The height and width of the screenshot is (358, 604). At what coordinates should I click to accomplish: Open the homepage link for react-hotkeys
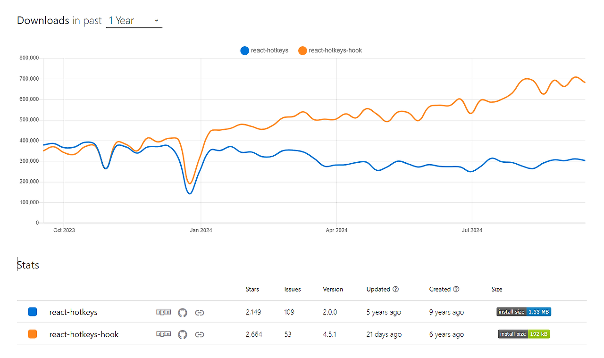[200, 312]
